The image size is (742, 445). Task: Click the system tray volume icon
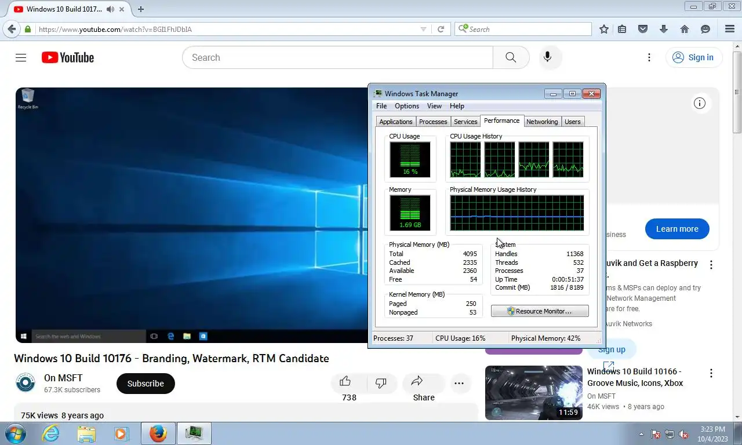(683, 434)
